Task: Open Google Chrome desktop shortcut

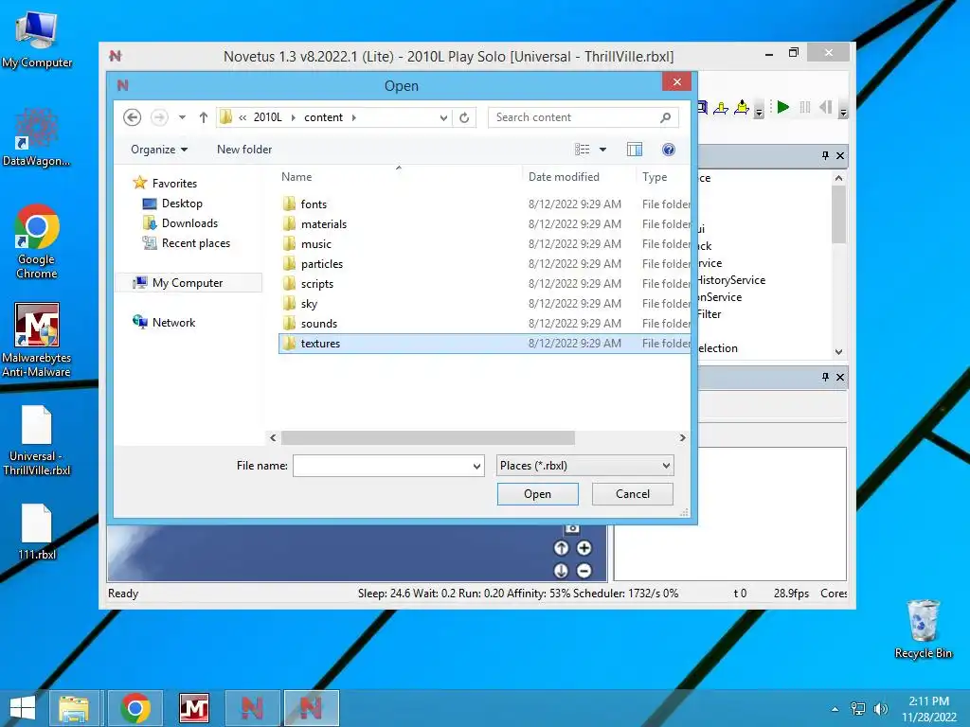Action: point(37,241)
